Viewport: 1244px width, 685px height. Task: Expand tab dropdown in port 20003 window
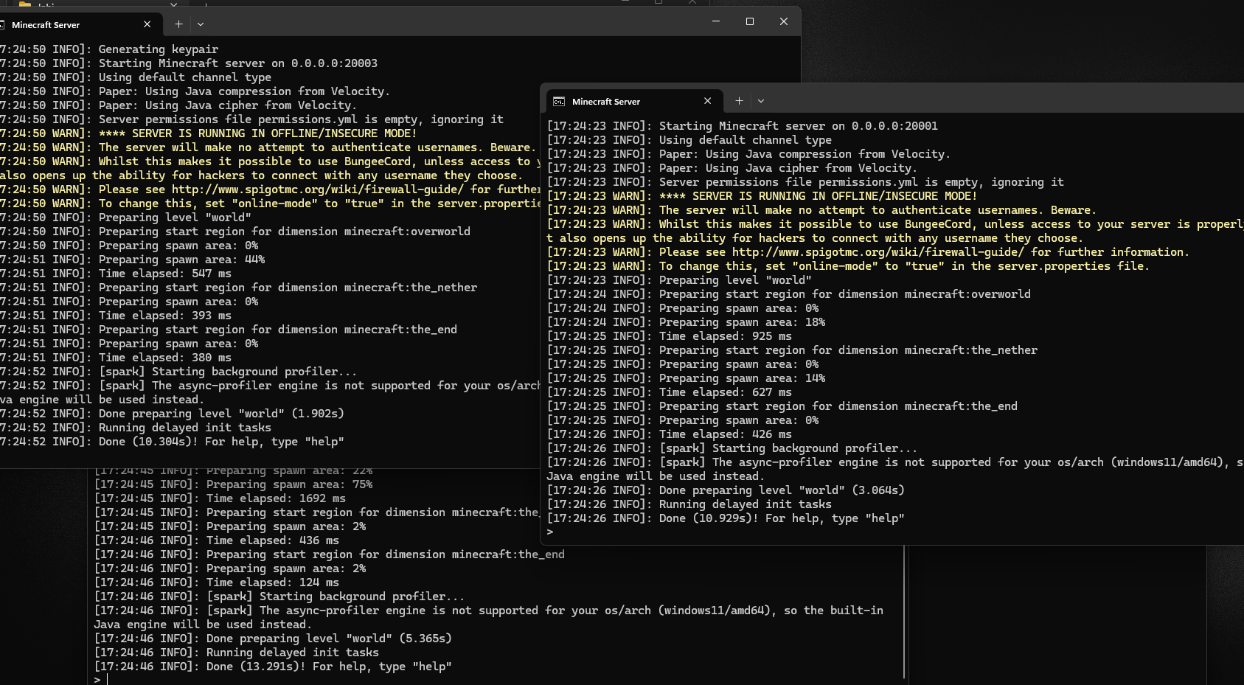[201, 24]
